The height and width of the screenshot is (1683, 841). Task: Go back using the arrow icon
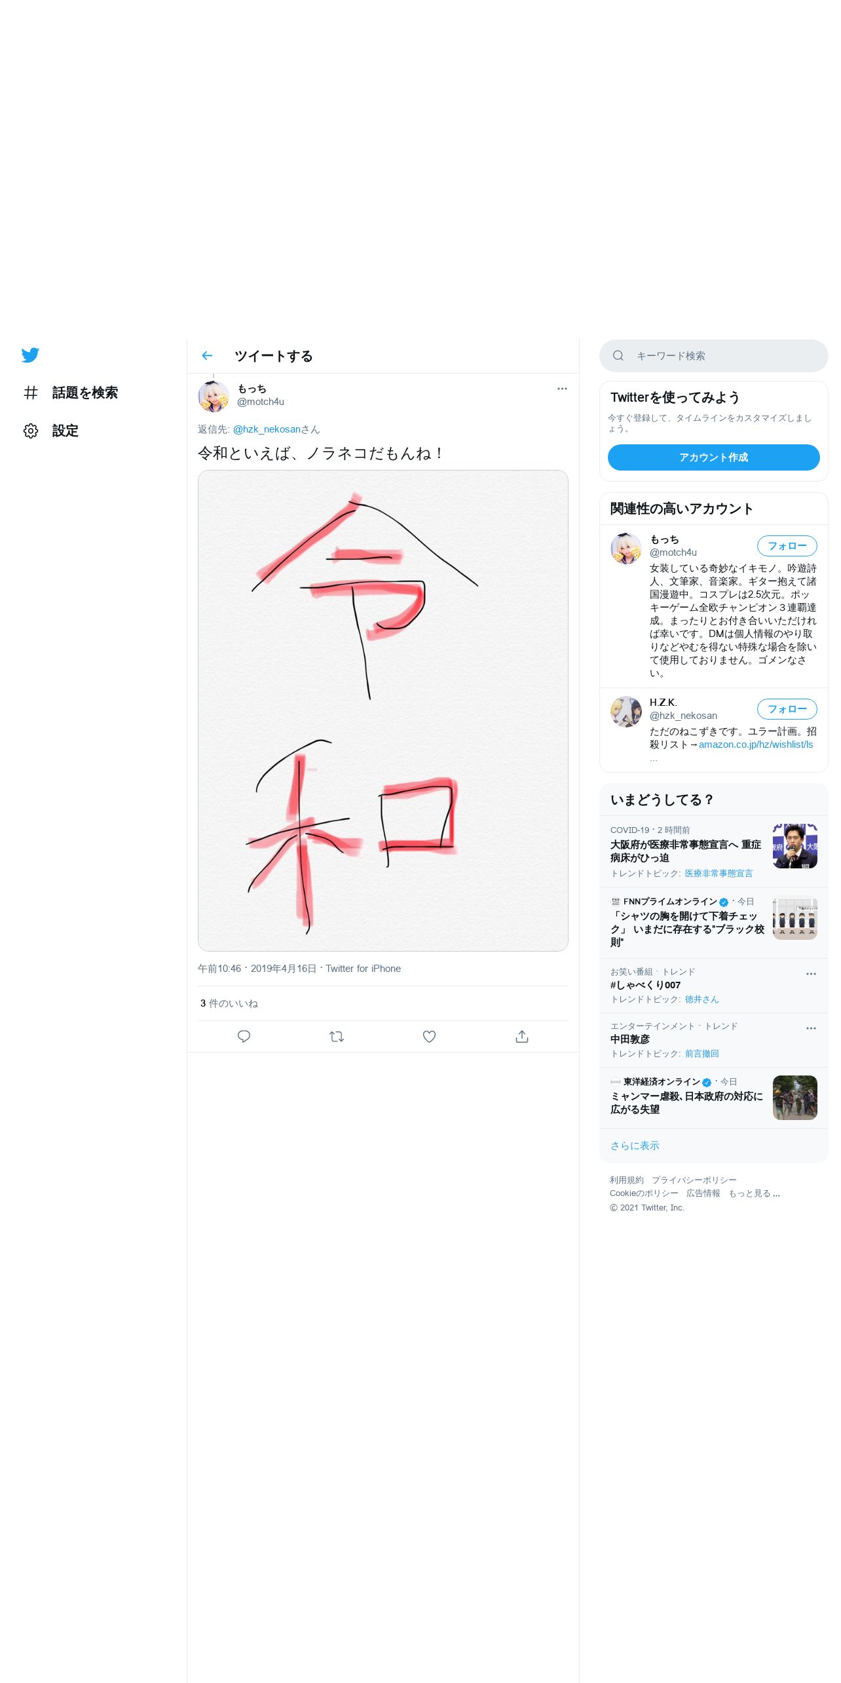tap(207, 356)
